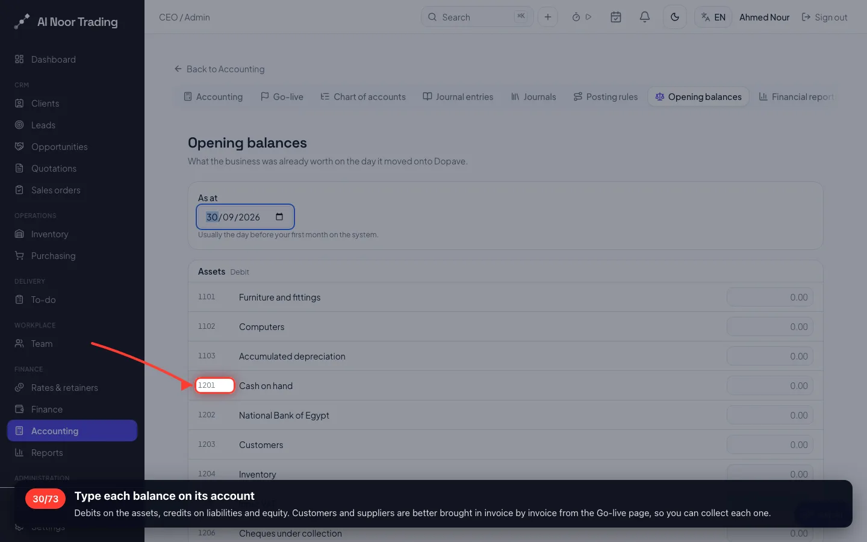Open Quotations in the sidebar
Screen dimensions: 867x542
[x=72, y=168]
